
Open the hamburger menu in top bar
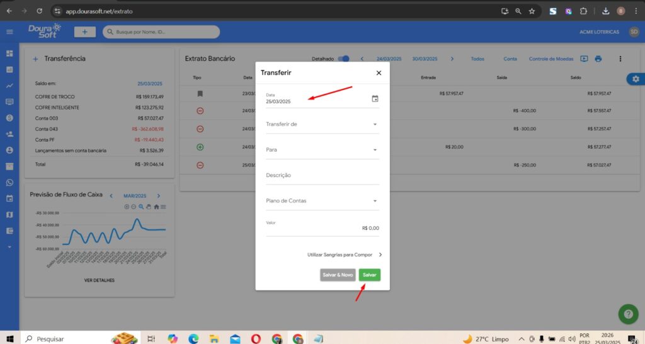click(9, 32)
